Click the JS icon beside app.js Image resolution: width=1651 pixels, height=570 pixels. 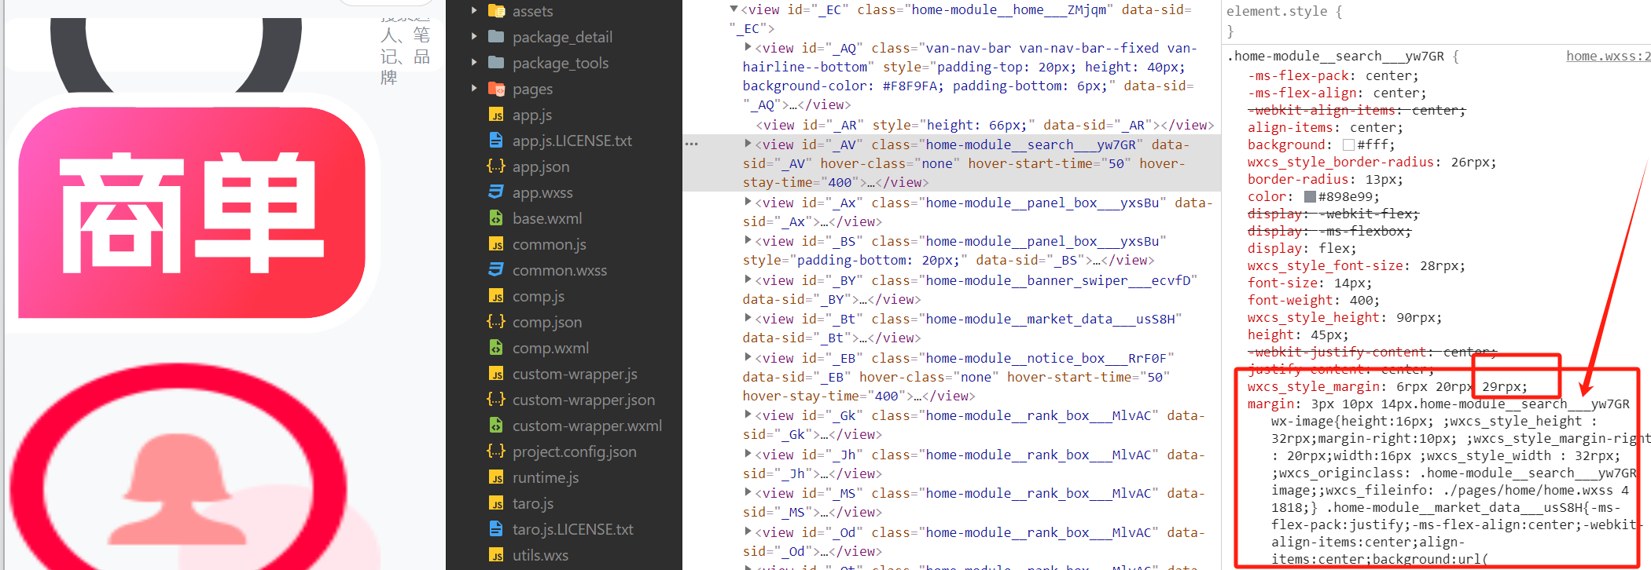pos(496,115)
